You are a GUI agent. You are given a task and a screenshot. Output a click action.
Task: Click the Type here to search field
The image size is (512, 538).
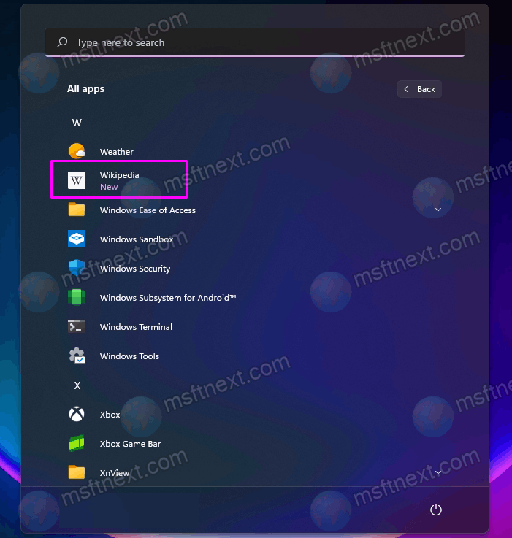tap(255, 42)
